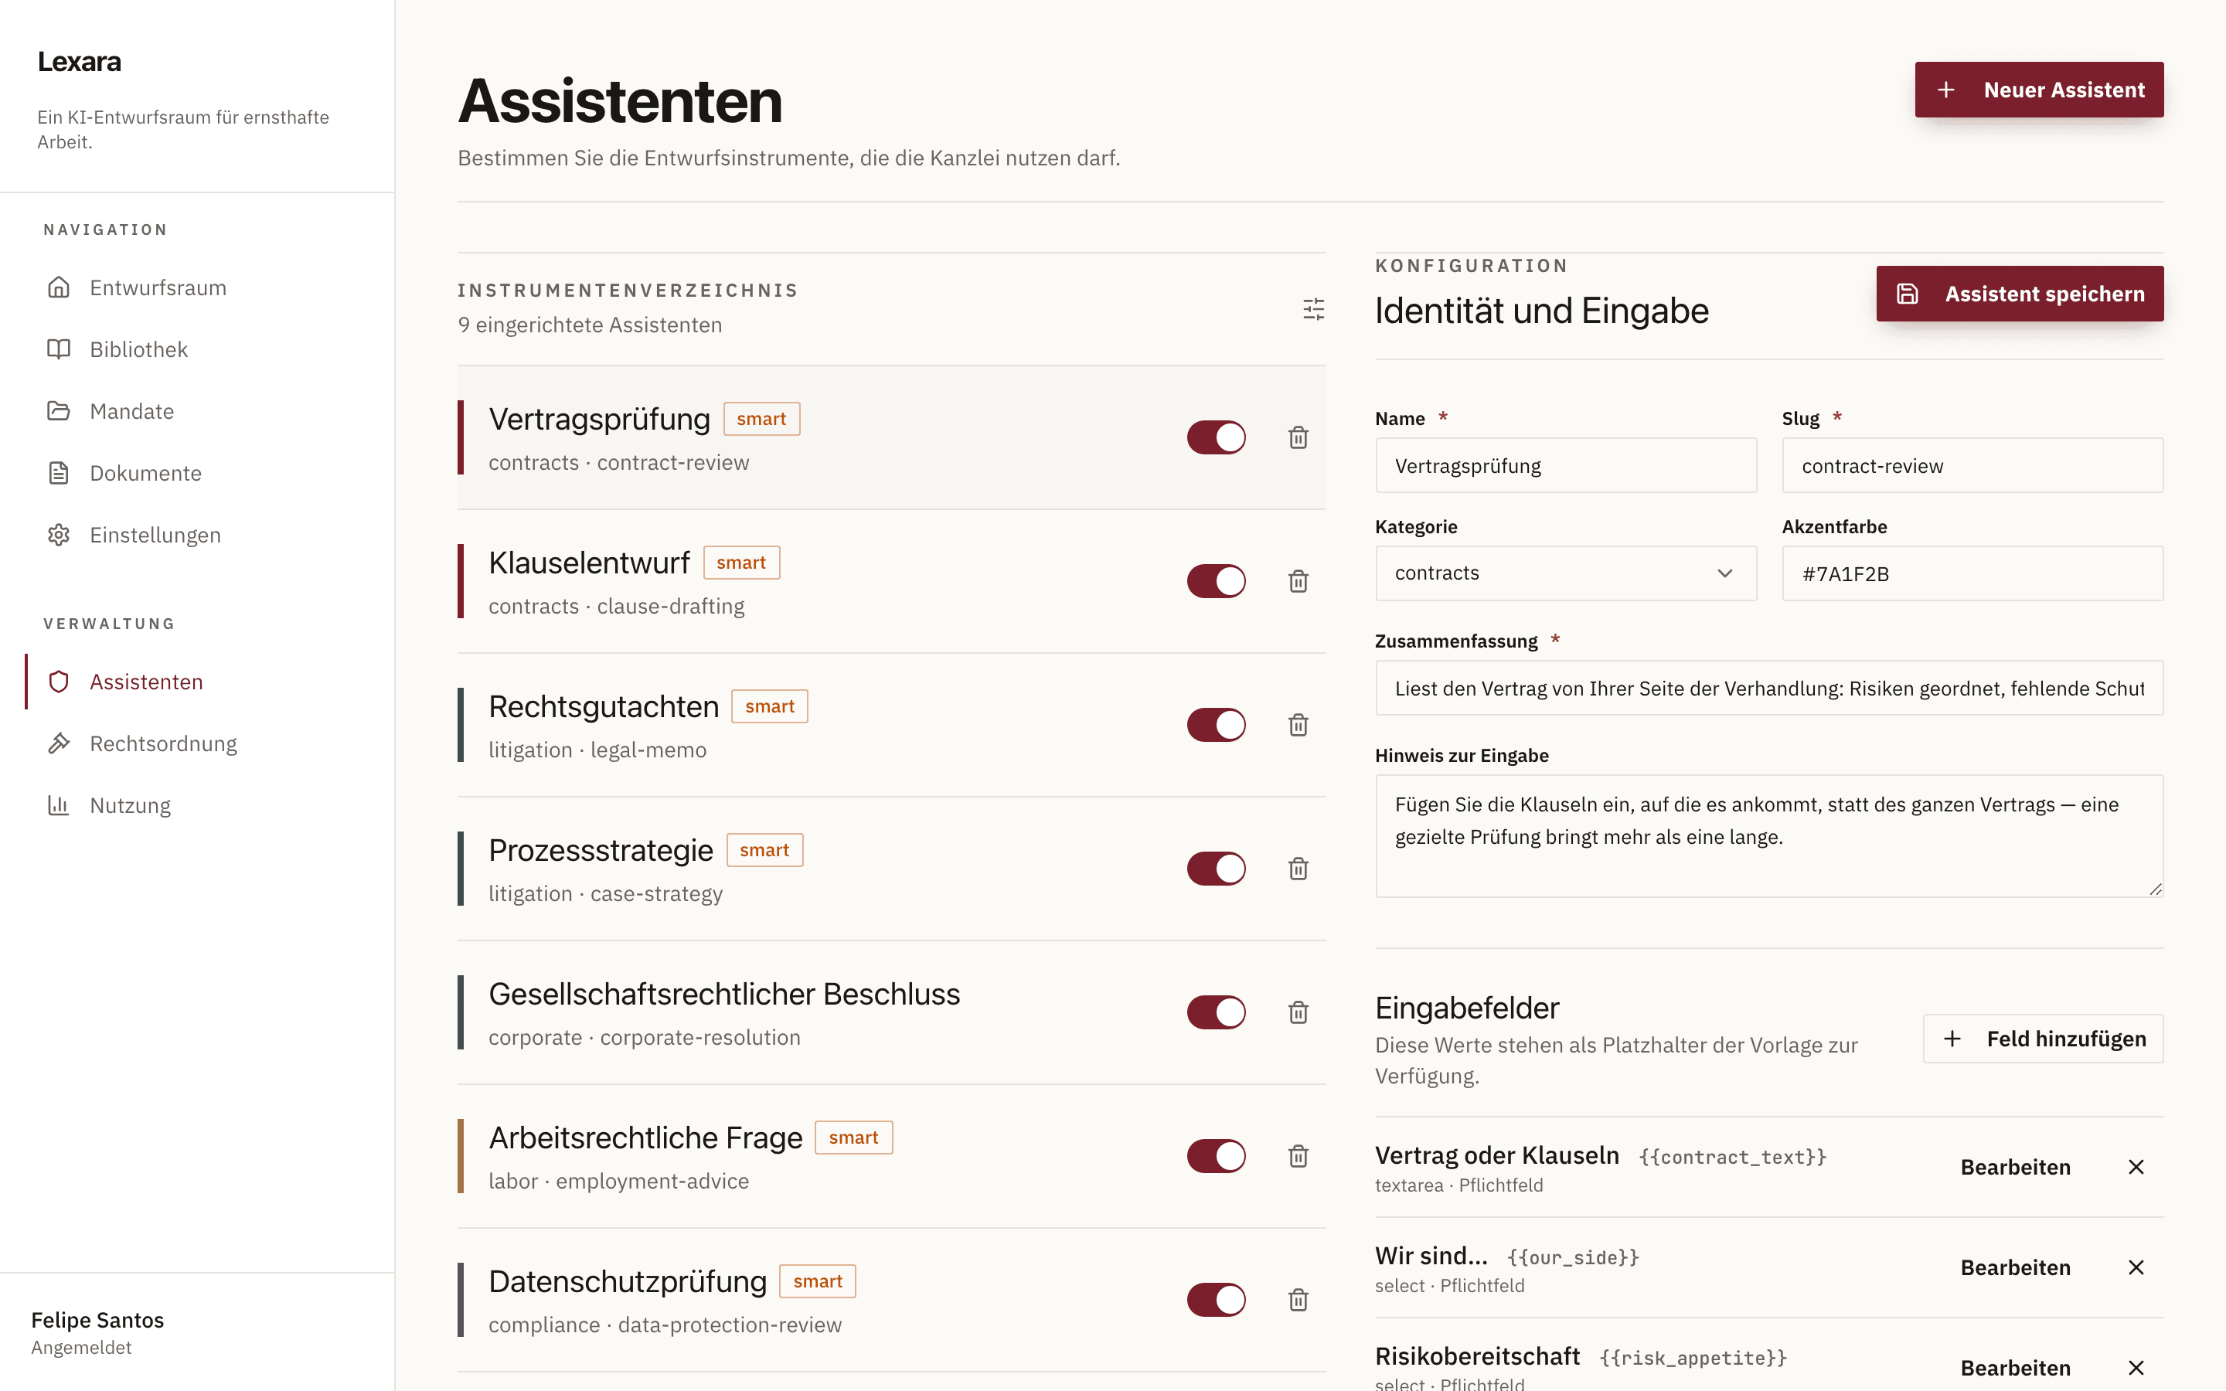Toggle off Prozessstrategie assistant
This screenshot has height=1391, width=2226.
(1216, 869)
